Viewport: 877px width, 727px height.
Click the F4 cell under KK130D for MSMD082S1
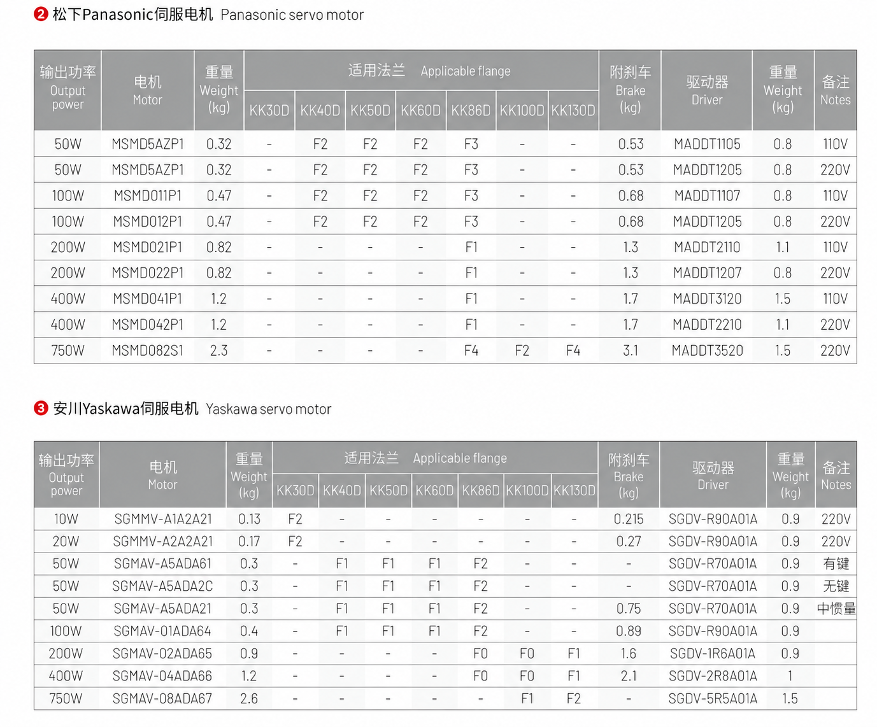573,351
